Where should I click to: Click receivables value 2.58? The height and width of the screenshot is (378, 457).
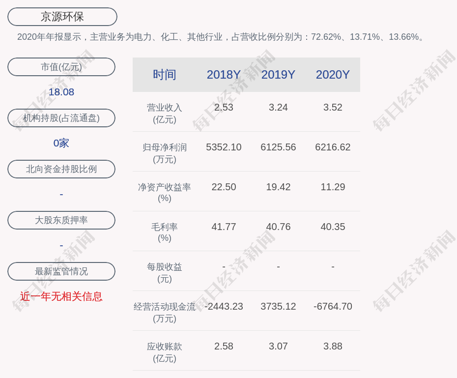[224, 346]
